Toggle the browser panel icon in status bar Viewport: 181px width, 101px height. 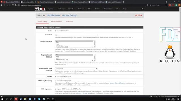pyautogui.click(x=1, y=96)
